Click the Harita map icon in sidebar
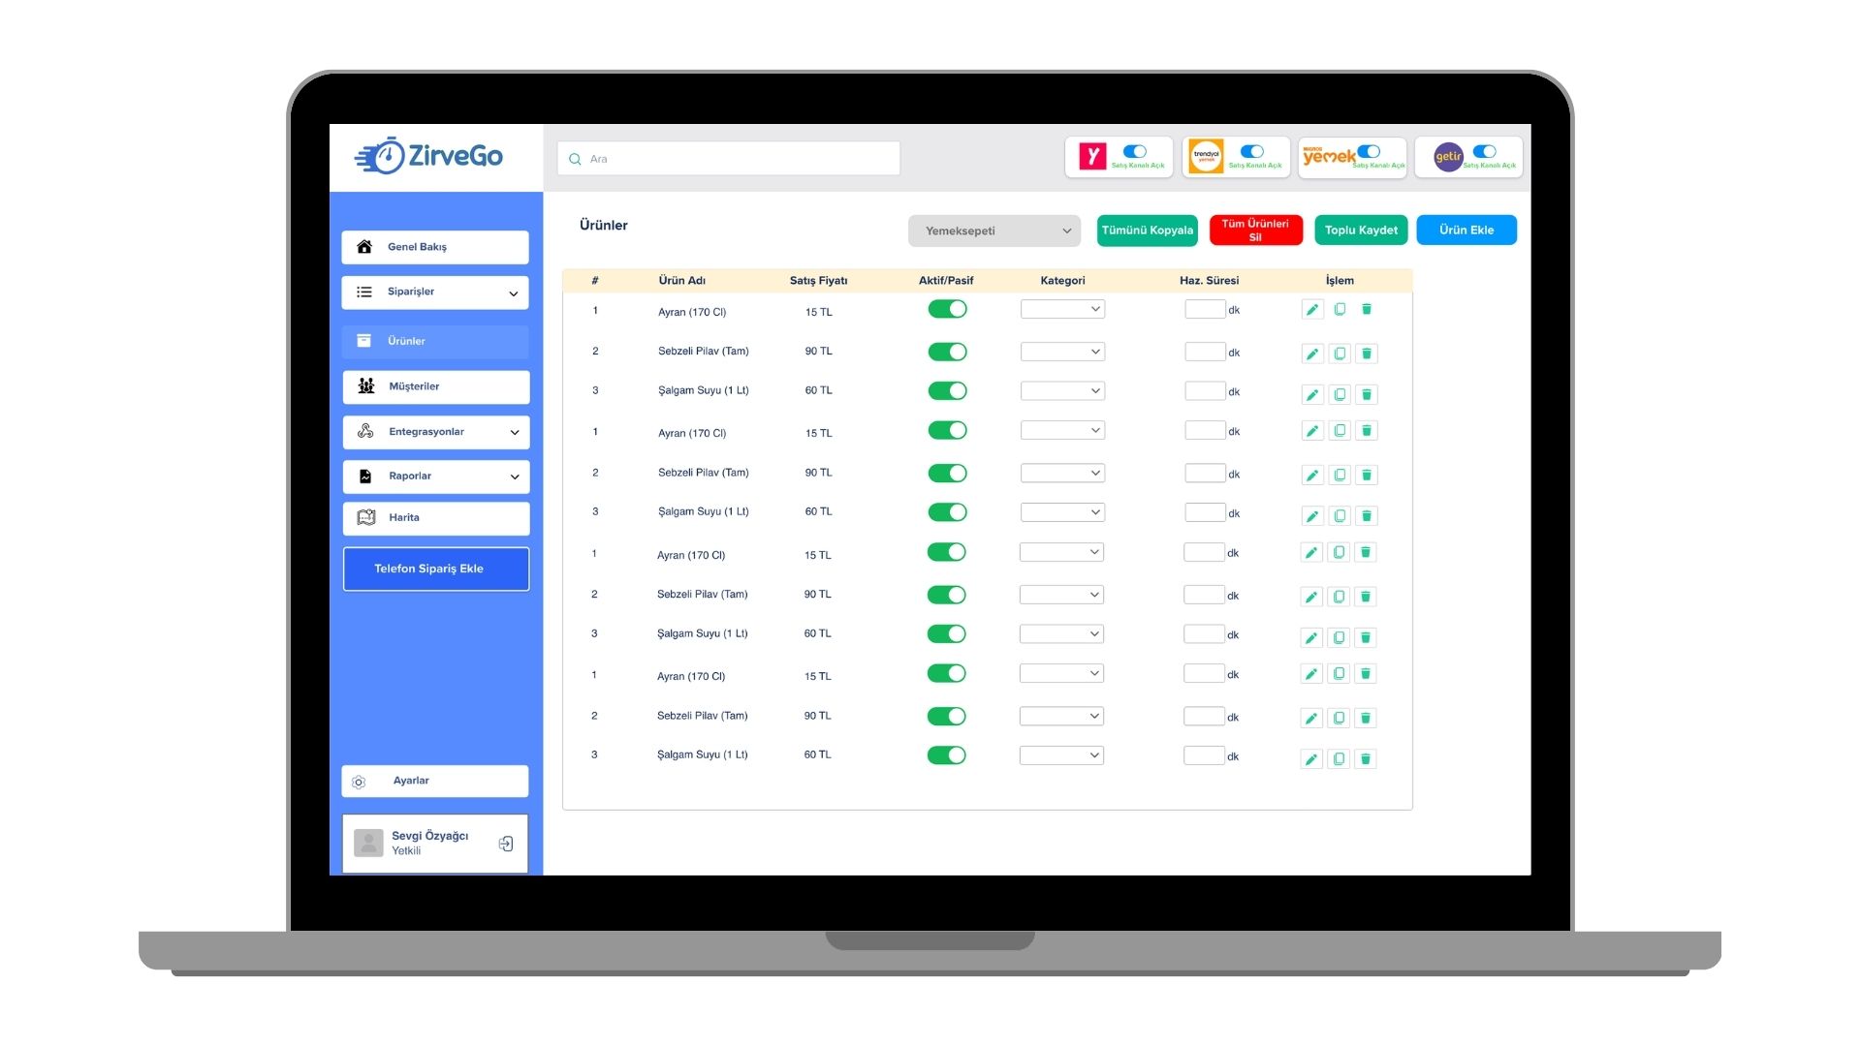The width and height of the screenshot is (1861, 1046). pos(366,518)
